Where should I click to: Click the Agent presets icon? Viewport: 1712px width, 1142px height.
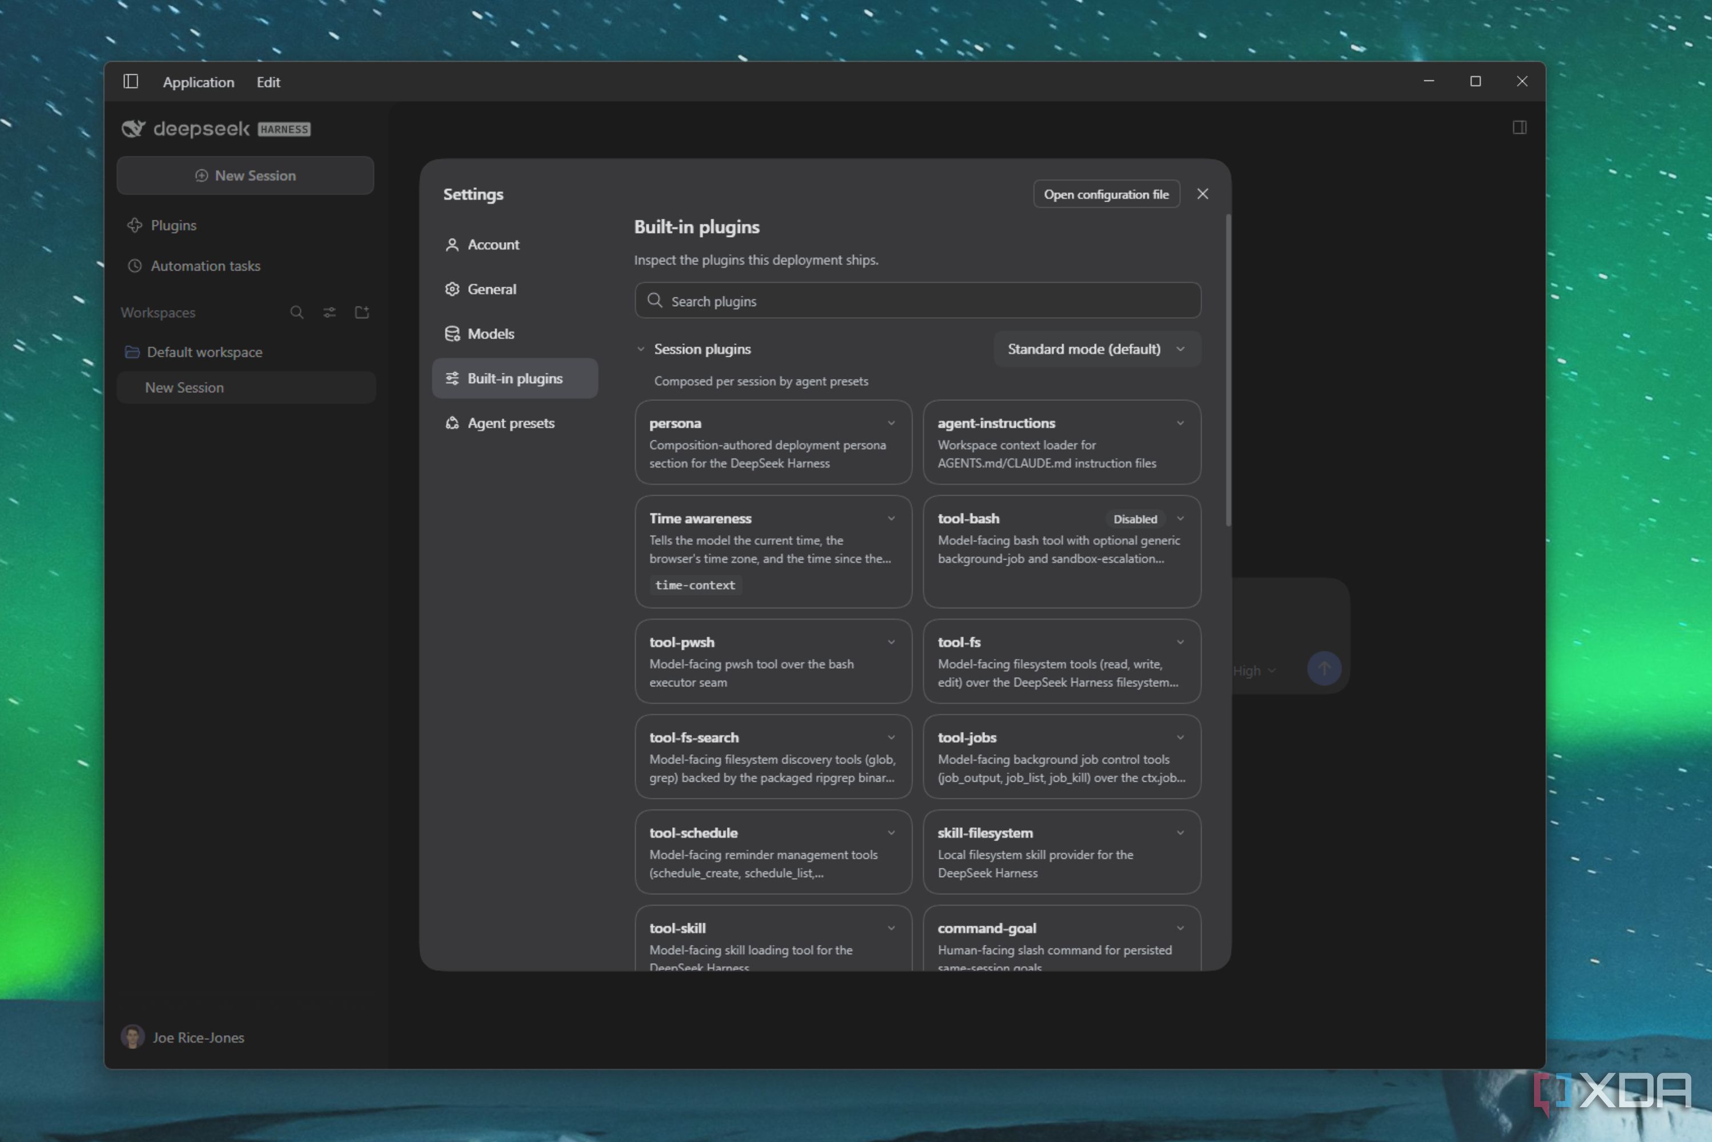click(452, 423)
